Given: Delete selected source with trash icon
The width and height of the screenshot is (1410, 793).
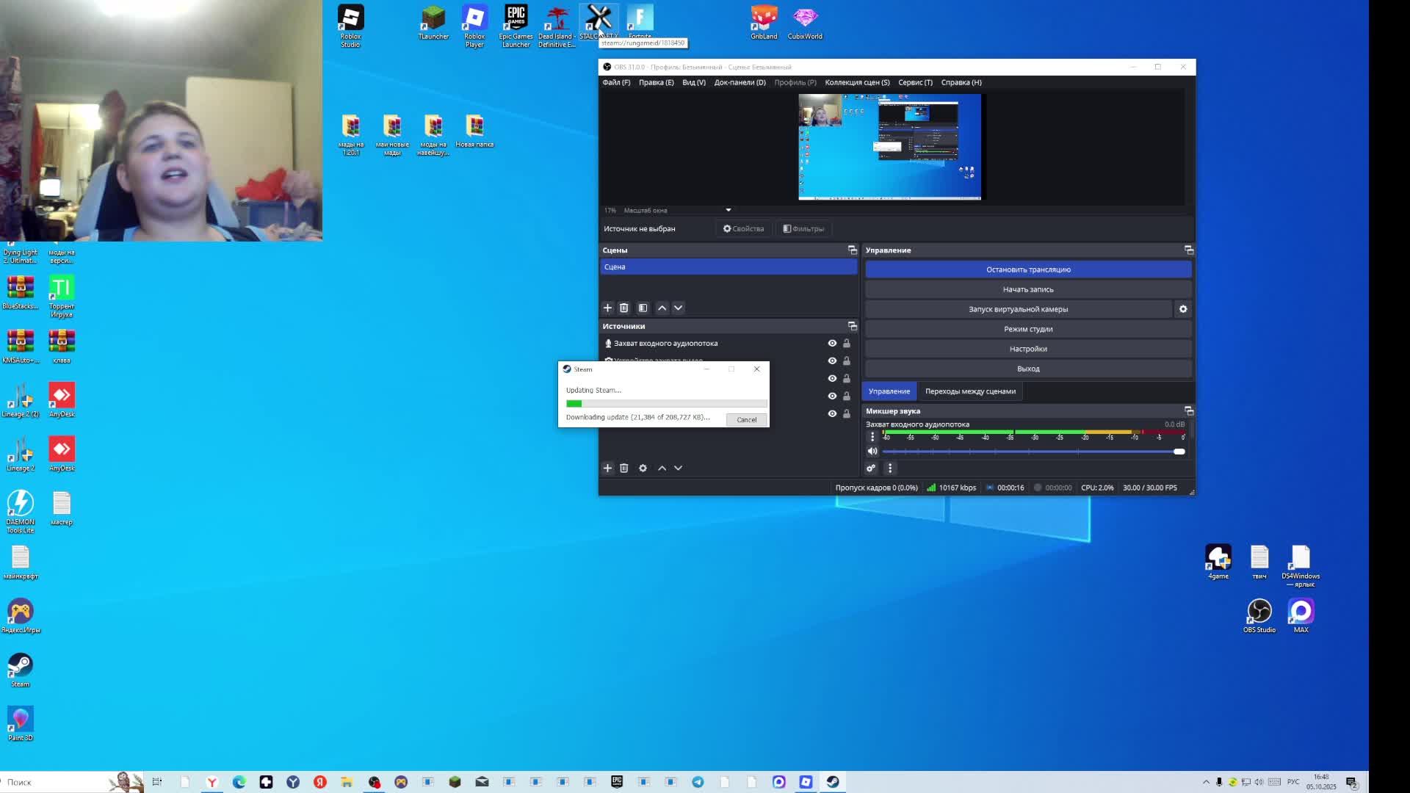Looking at the screenshot, I should [623, 468].
